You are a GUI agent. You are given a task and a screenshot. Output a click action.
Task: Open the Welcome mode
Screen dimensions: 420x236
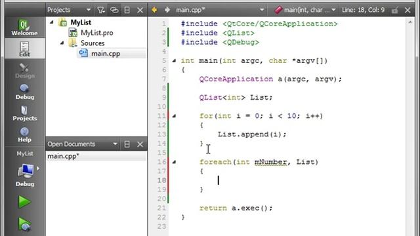[24, 28]
